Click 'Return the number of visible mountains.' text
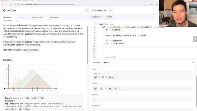This screenshot has height=111, width=197. coord(21,50)
